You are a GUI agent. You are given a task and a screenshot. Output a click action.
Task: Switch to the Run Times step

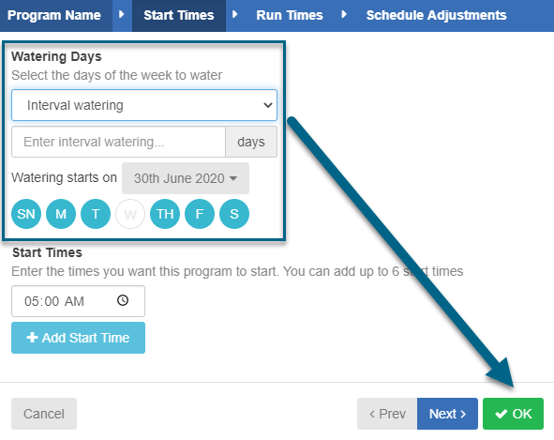click(290, 16)
